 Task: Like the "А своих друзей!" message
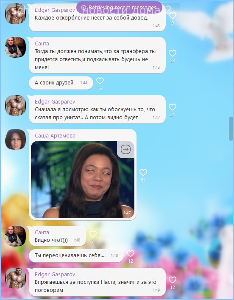pyautogui.click(x=100, y=81)
